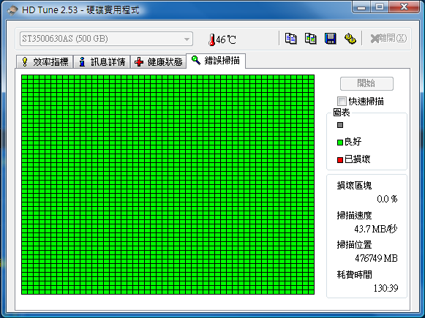Click the 離開 exit button

coord(388,39)
